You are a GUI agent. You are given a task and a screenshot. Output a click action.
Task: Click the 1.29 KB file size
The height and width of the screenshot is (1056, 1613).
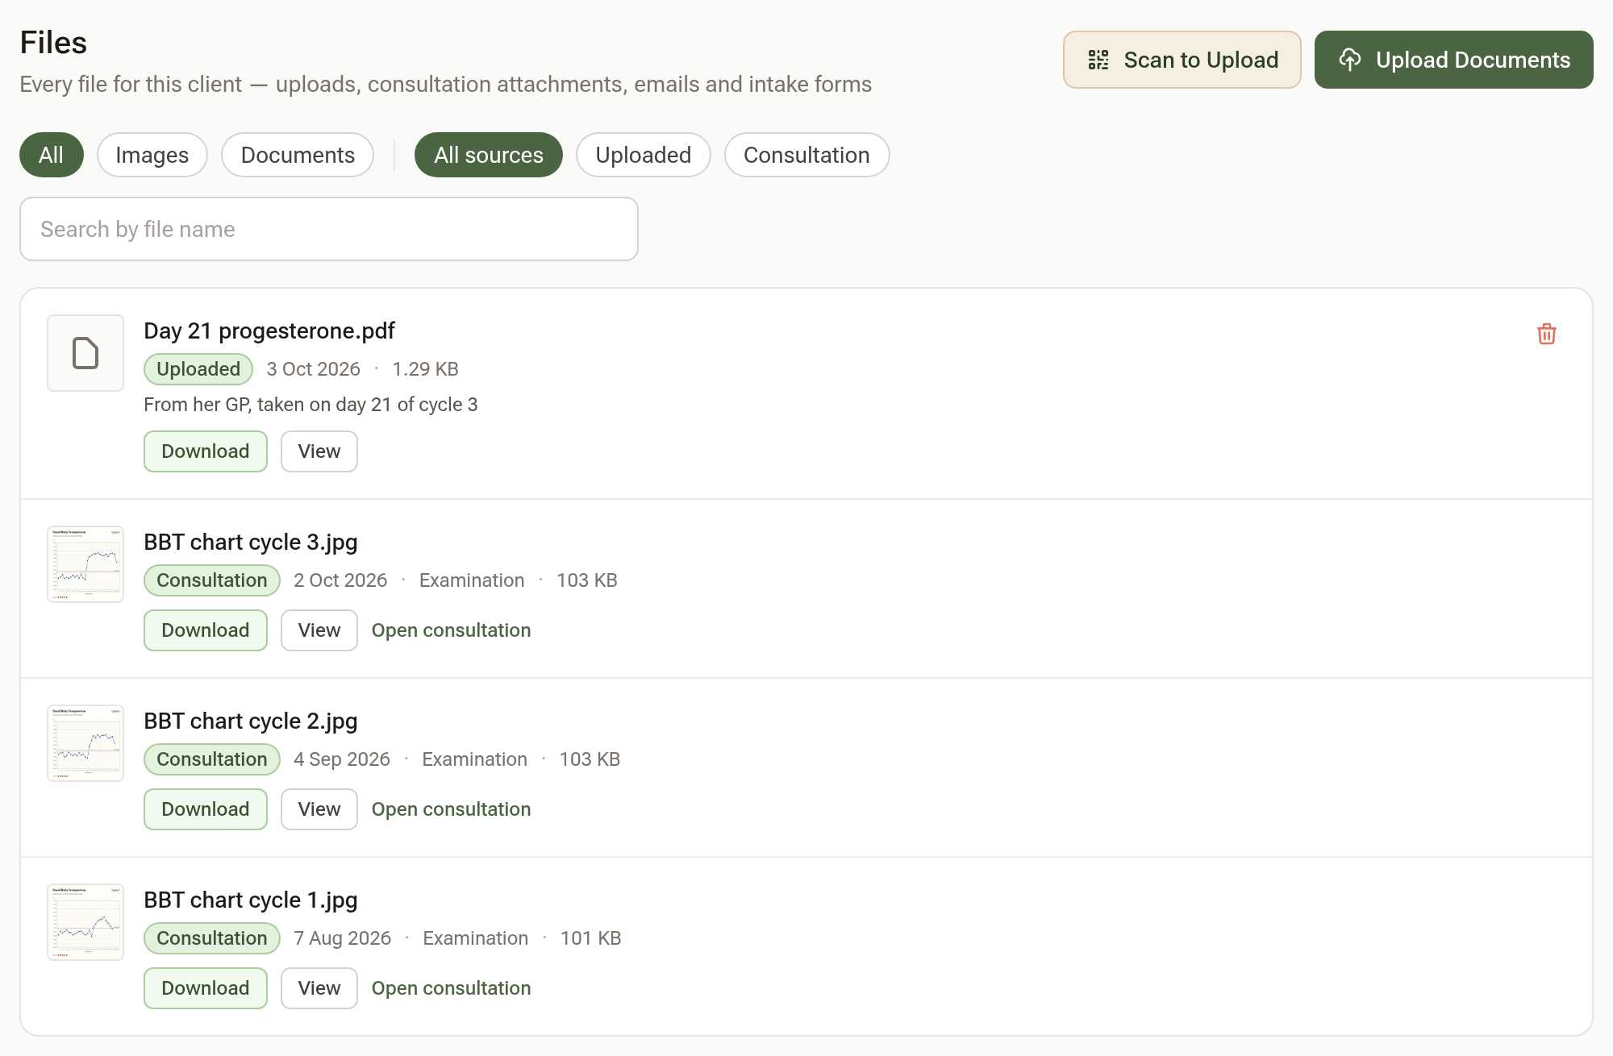tap(425, 369)
